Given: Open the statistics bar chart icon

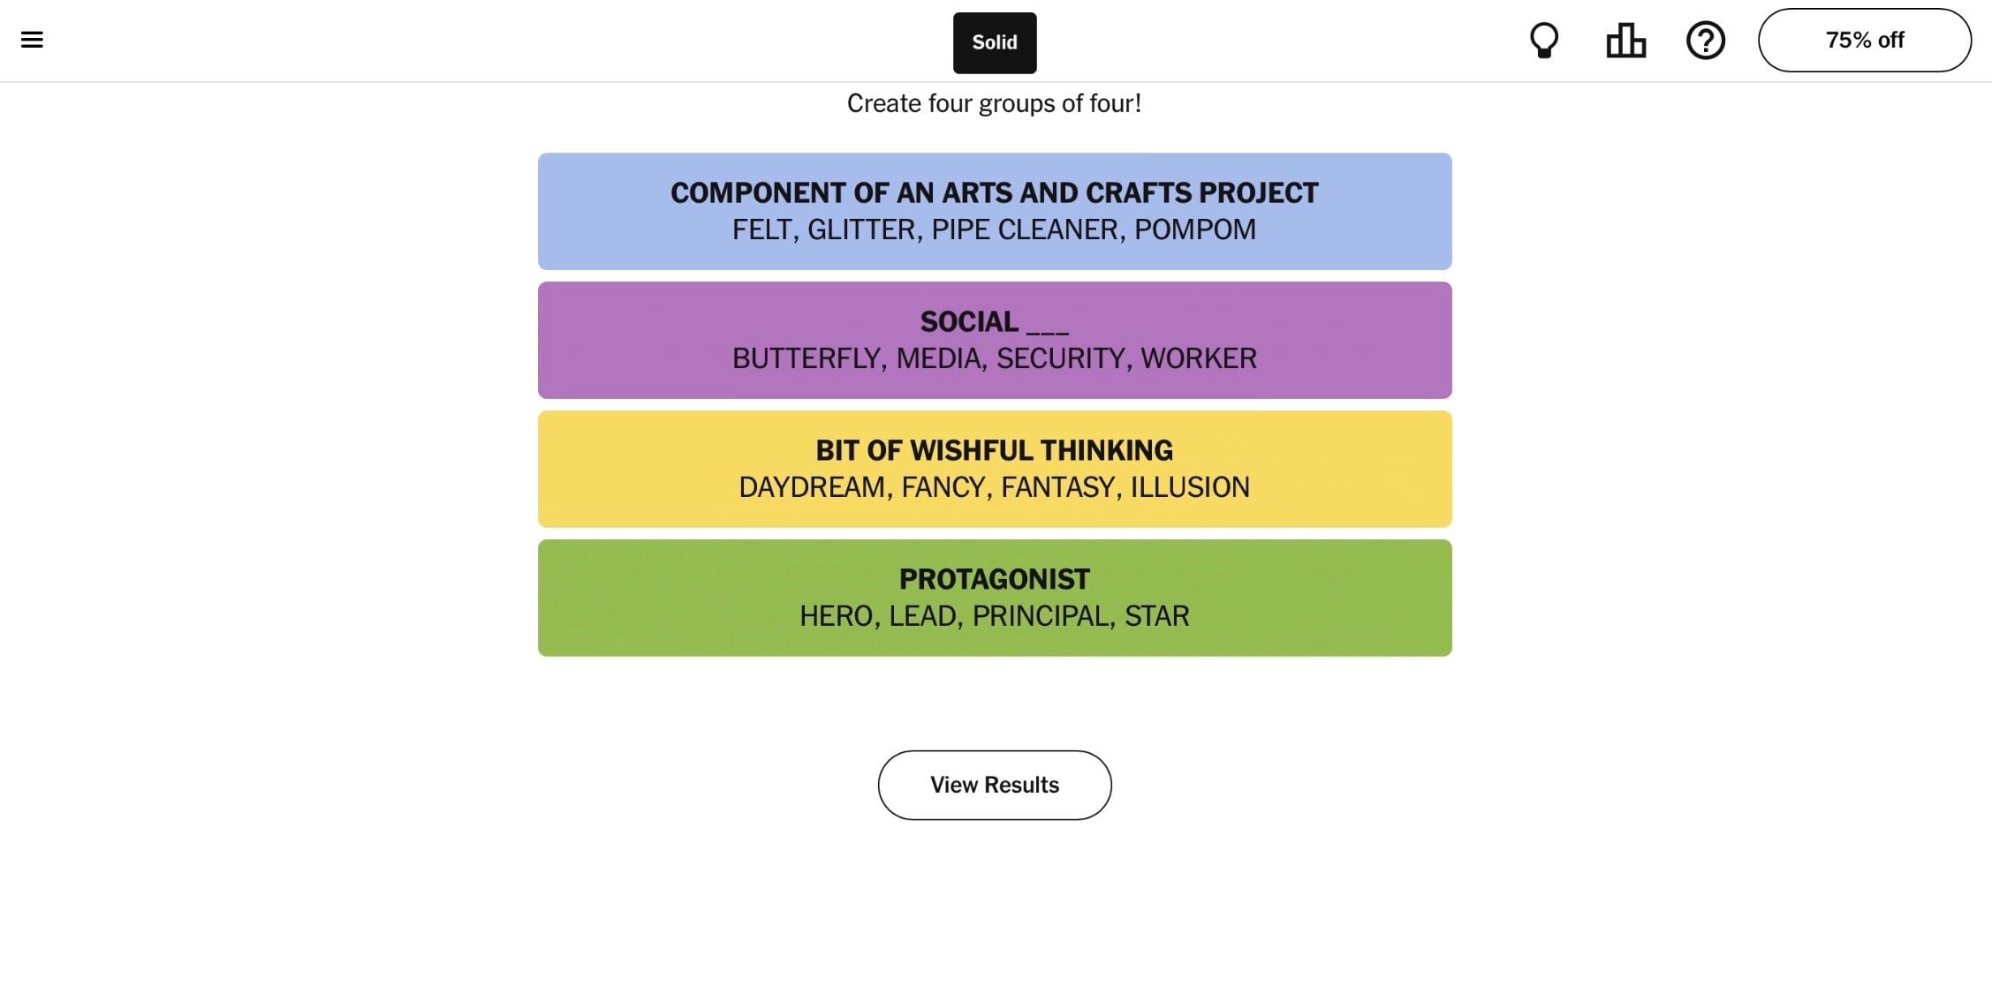Looking at the screenshot, I should pos(1625,41).
